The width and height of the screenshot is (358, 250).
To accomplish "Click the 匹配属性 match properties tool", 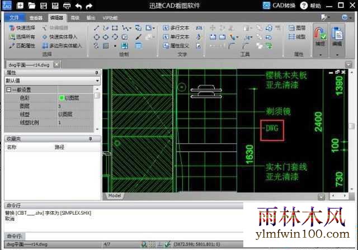I will coord(22,46).
